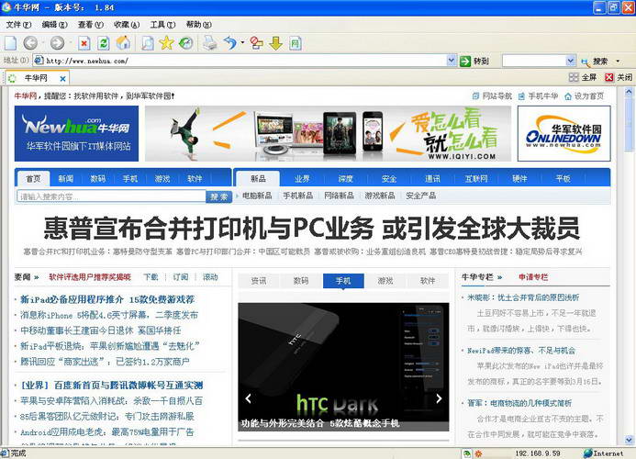Click the 网站导航 link
Screen dimensions: 636x459
point(492,96)
